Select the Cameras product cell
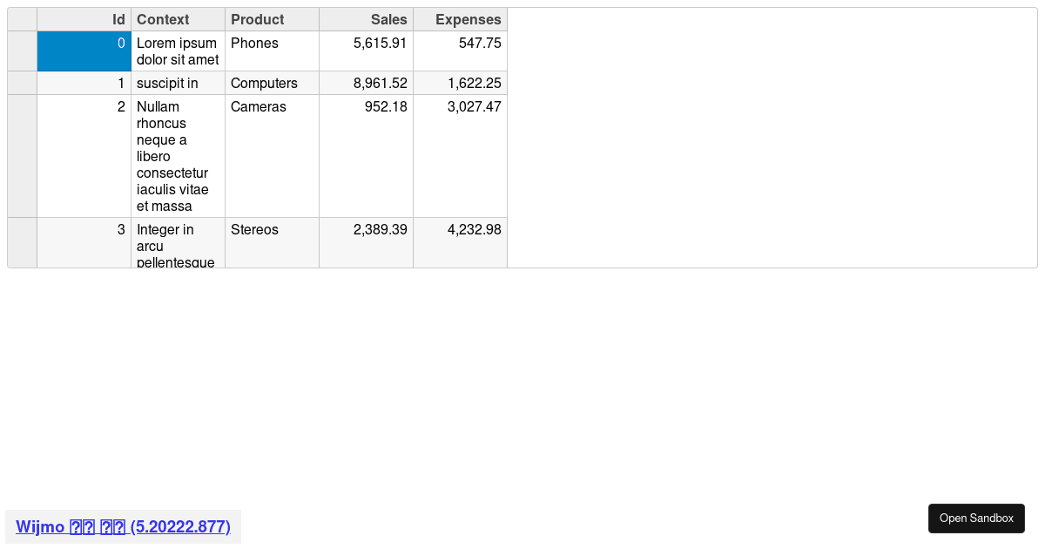 tap(272, 156)
